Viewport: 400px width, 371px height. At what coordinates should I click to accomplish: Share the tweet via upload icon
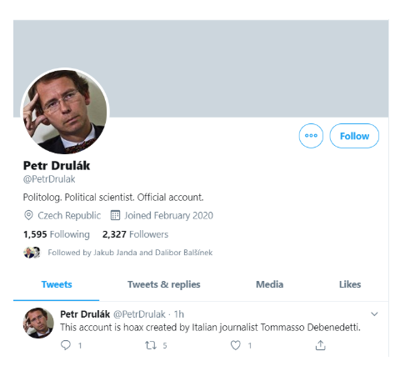click(320, 345)
